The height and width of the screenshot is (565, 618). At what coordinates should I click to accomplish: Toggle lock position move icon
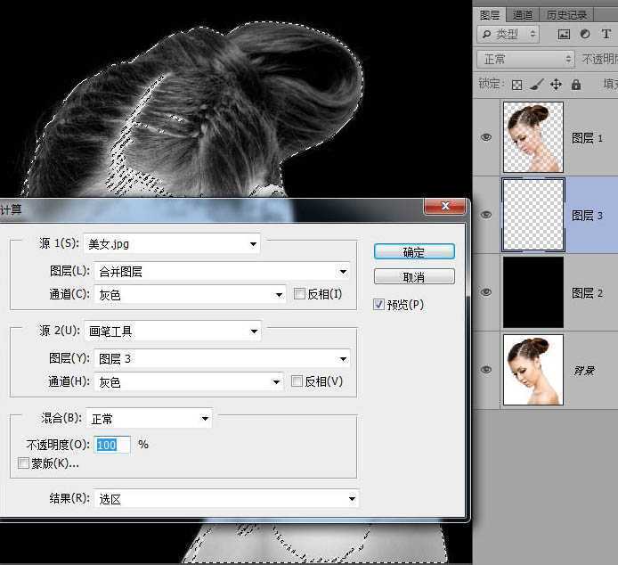coord(556,85)
